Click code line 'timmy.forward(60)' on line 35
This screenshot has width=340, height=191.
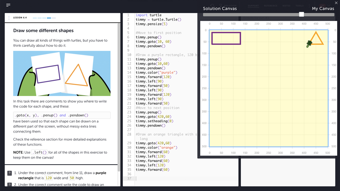coord(152,170)
